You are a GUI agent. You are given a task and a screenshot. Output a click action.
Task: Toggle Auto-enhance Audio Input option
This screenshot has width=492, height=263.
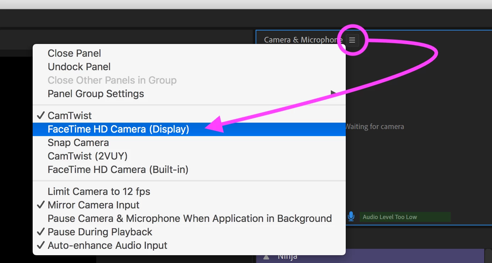(189, 245)
